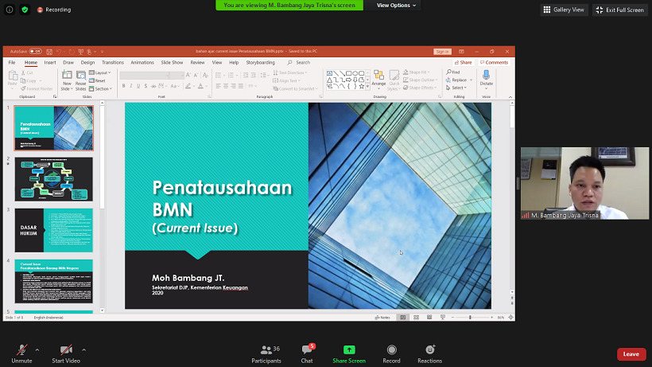652x367 pixels.
Task: Expand the View Options dropdown
Action: (x=396, y=6)
